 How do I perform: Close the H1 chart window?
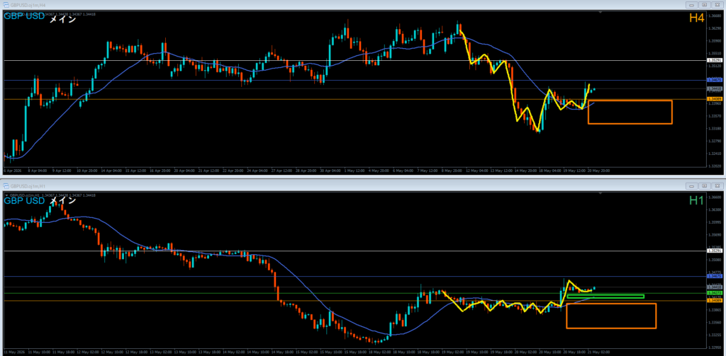click(x=716, y=185)
